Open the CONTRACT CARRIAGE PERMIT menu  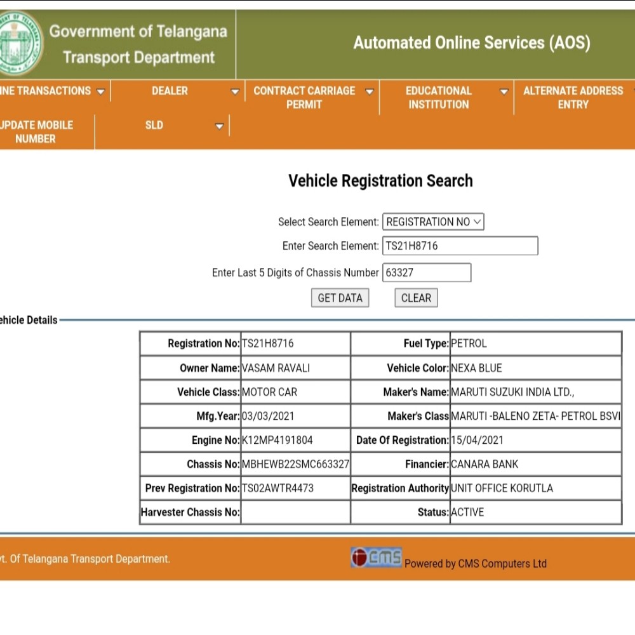(x=304, y=98)
